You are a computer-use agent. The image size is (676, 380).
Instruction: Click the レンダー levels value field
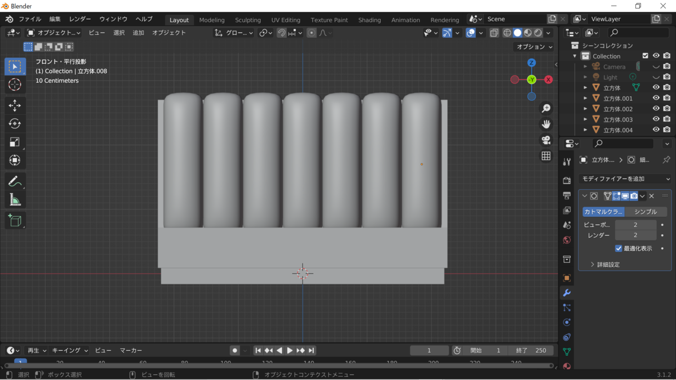(635, 235)
